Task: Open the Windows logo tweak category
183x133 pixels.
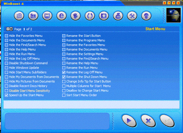Action: pos(19,16)
